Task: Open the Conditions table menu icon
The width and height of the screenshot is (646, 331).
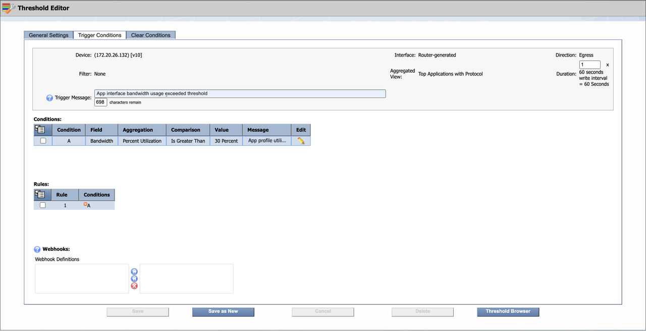Action: (40, 130)
